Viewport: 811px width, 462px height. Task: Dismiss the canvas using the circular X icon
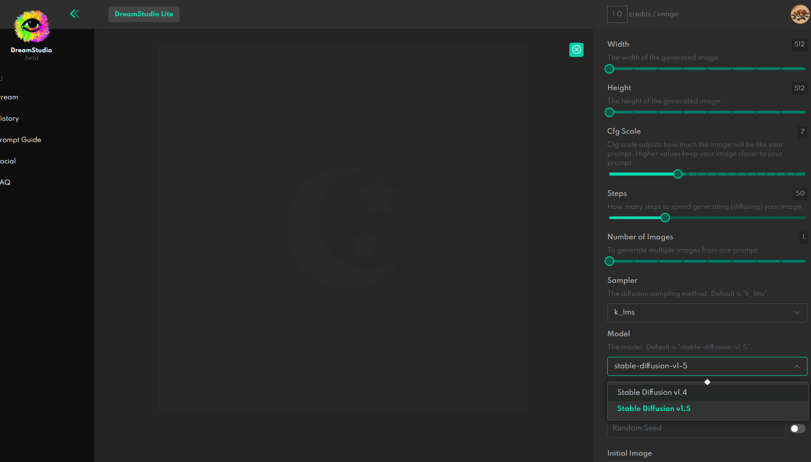[576, 49]
